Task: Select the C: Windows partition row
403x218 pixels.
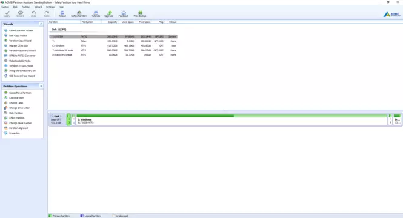Action: 113,45
